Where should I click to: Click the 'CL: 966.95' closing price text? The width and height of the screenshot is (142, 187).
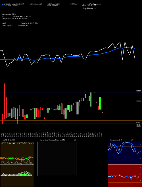(53, 5)
